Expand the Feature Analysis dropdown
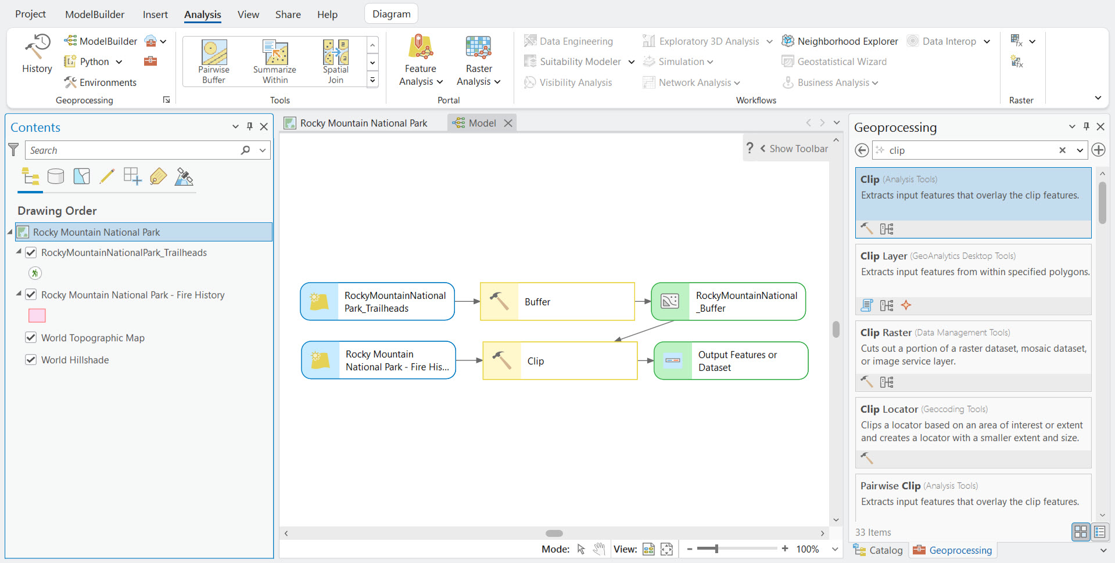Image resolution: width=1115 pixels, height=563 pixels. coord(440,81)
